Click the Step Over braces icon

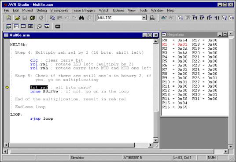pos(202,18)
